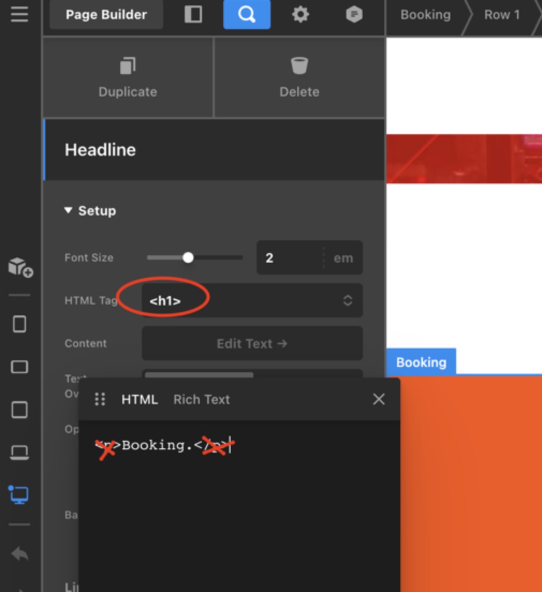Screen dimensions: 542x592
Task: Change the font size em unit
Action: [343, 258]
